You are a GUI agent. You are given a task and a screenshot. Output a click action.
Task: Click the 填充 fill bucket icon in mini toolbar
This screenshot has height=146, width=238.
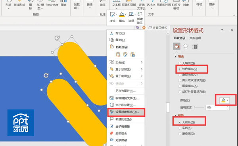pyautogui.click(x=122, y=15)
